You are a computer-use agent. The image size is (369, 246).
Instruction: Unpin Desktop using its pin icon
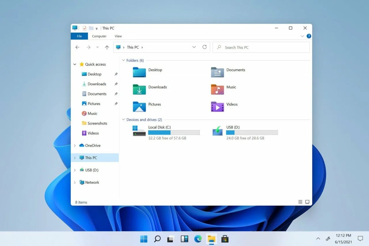coord(116,74)
